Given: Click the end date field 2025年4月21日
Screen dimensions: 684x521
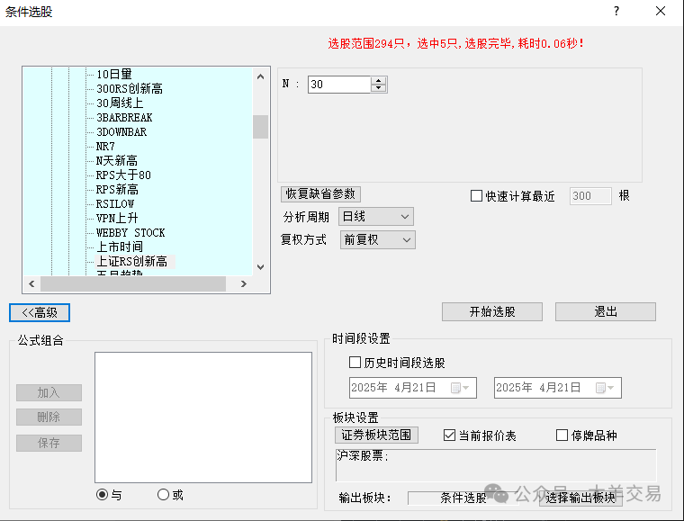Looking at the screenshot, I should [x=557, y=388].
